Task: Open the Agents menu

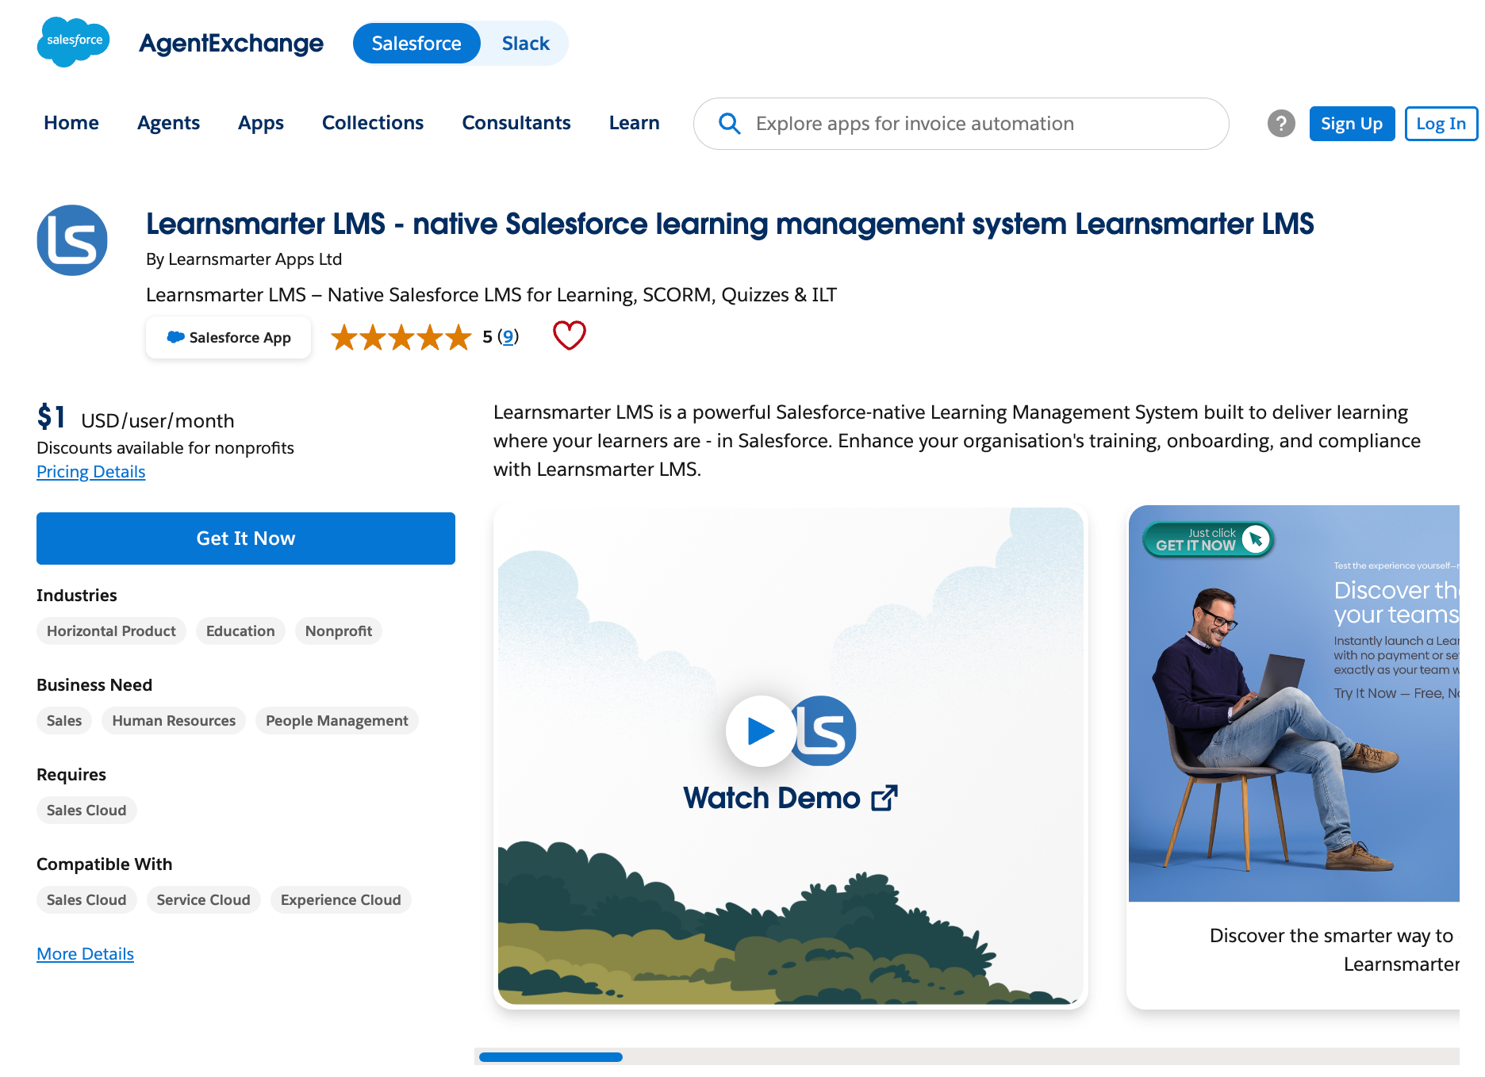Action: (168, 123)
